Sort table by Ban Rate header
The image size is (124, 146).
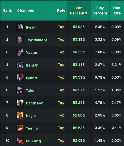coord(117,11)
